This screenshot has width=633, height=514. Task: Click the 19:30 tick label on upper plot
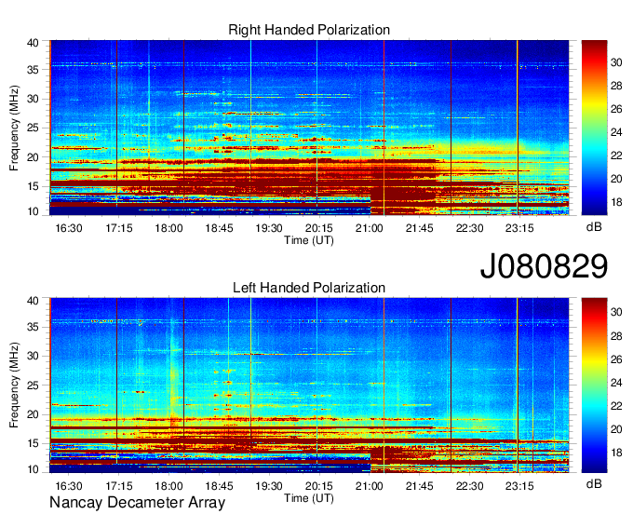point(269,228)
